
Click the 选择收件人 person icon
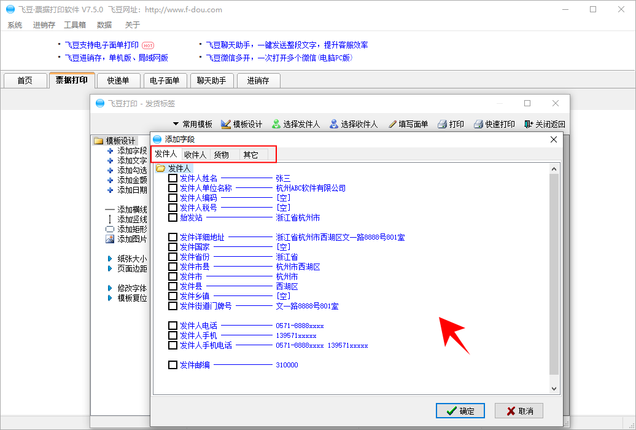click(334, 124)
